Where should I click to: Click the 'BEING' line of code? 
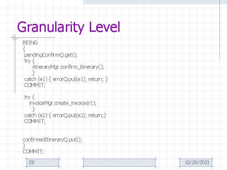click(30, 42)
